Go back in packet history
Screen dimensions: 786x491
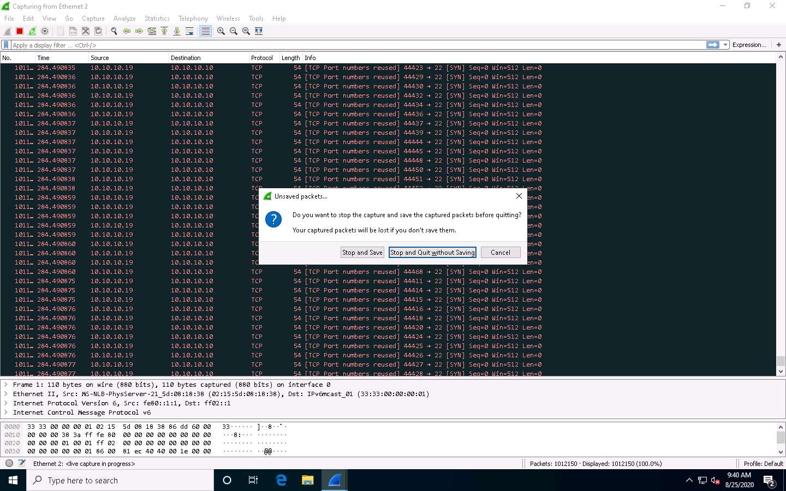point(127,31)
